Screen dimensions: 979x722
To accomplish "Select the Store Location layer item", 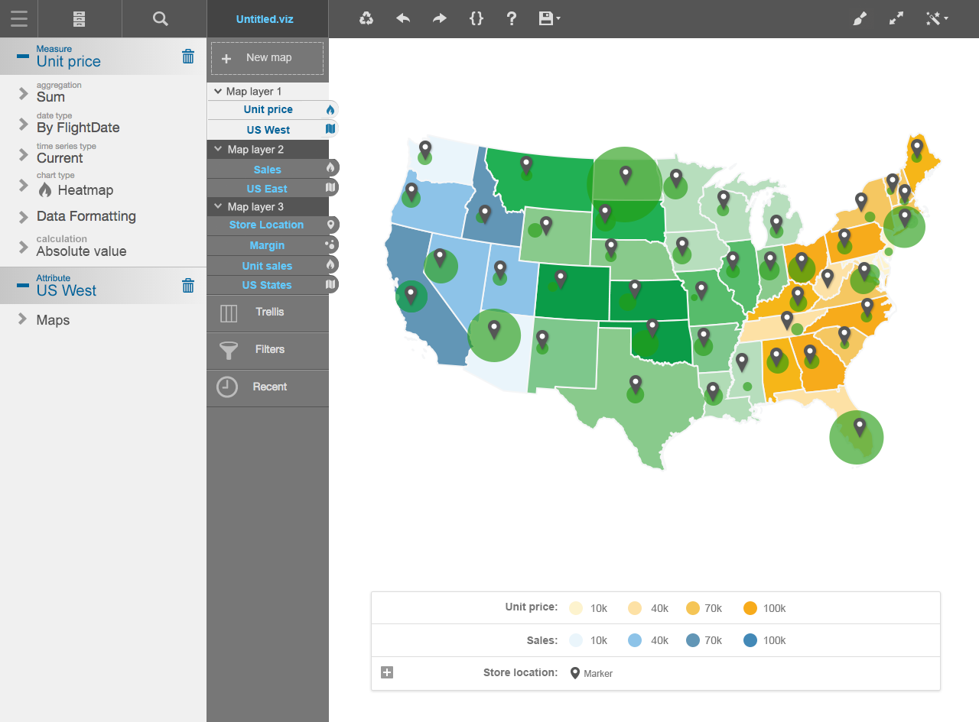I will pyautogui.click(x=266, y=225).
